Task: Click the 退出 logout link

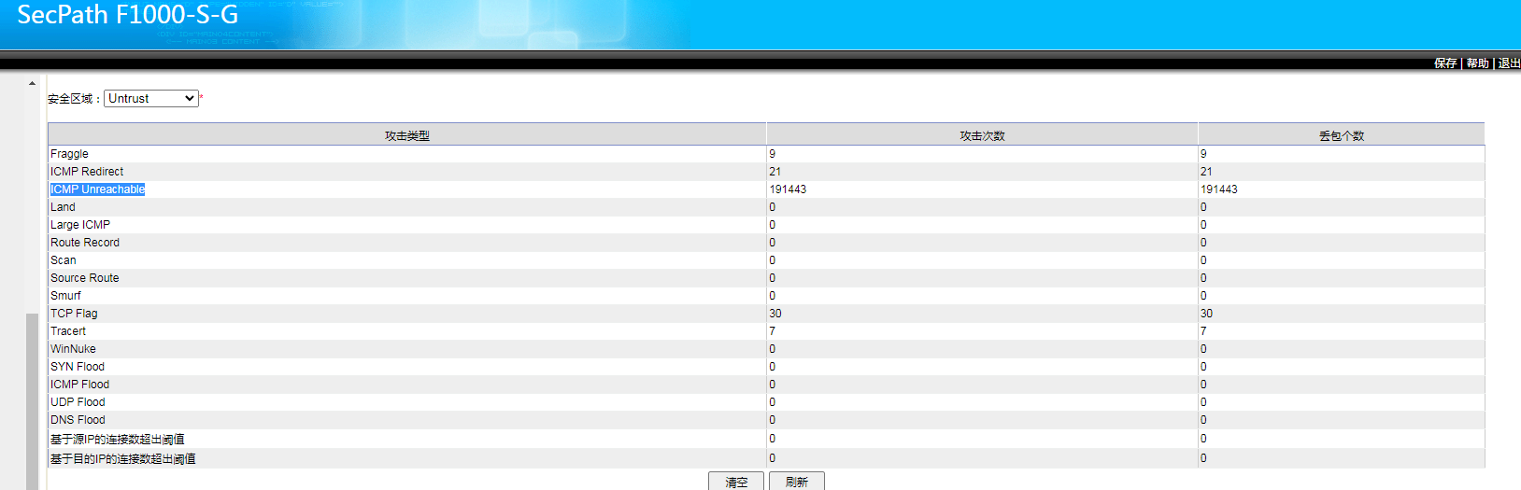Action: point(1509,63)
